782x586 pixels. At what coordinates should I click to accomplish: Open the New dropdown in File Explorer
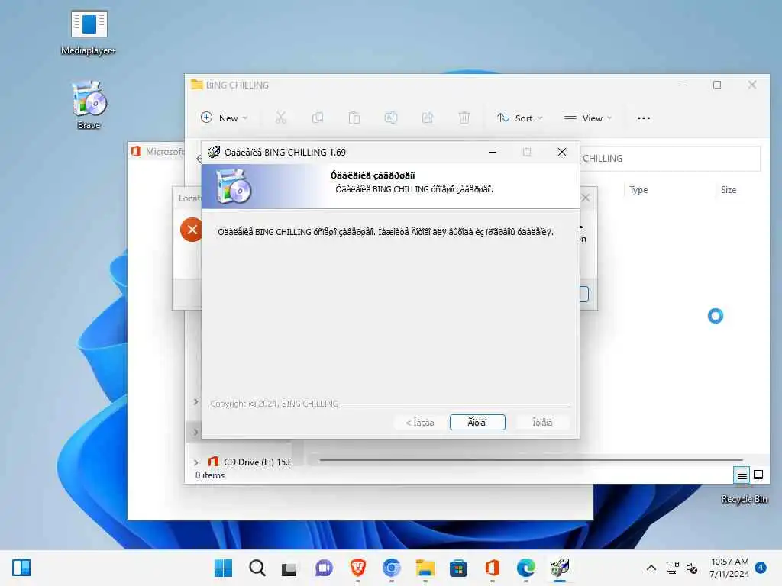[x=224, y=118]
